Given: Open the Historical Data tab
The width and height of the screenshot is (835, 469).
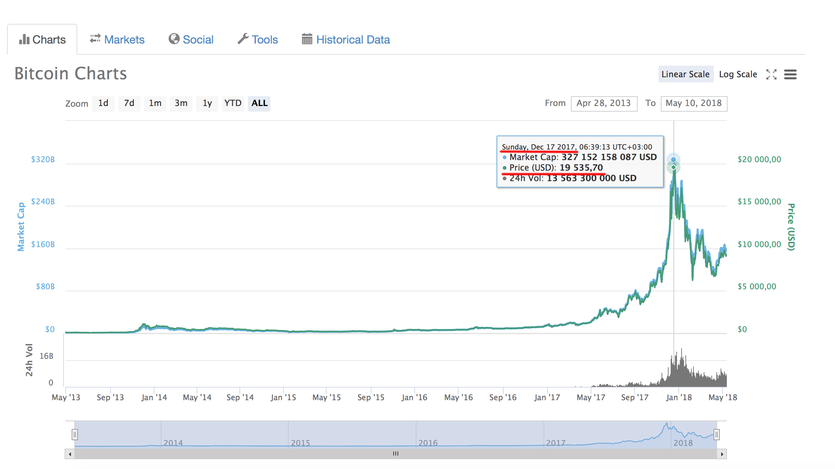Looking at the screenshot, I should [x=346, y=39].
